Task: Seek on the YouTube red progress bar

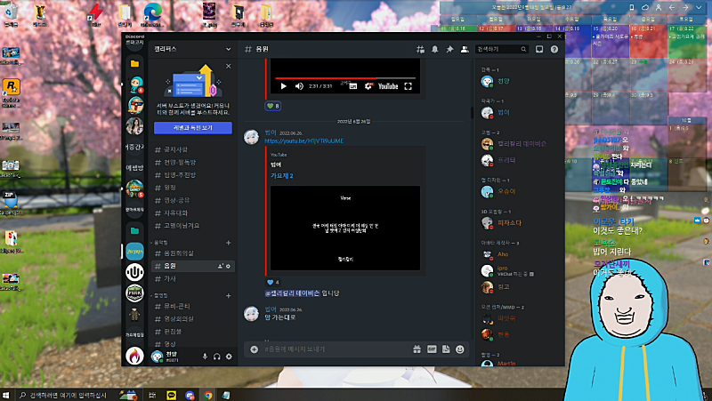Action: coord(345,78)
